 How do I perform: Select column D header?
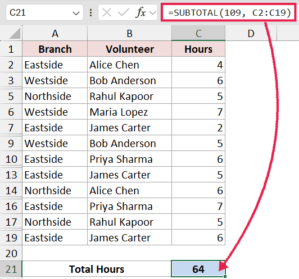click(251, 33)
